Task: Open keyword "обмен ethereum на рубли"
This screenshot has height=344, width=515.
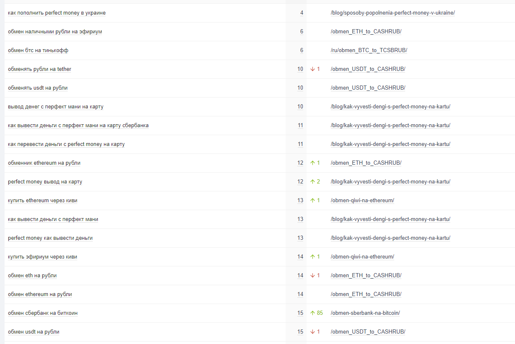Action: tap(40, 294)
